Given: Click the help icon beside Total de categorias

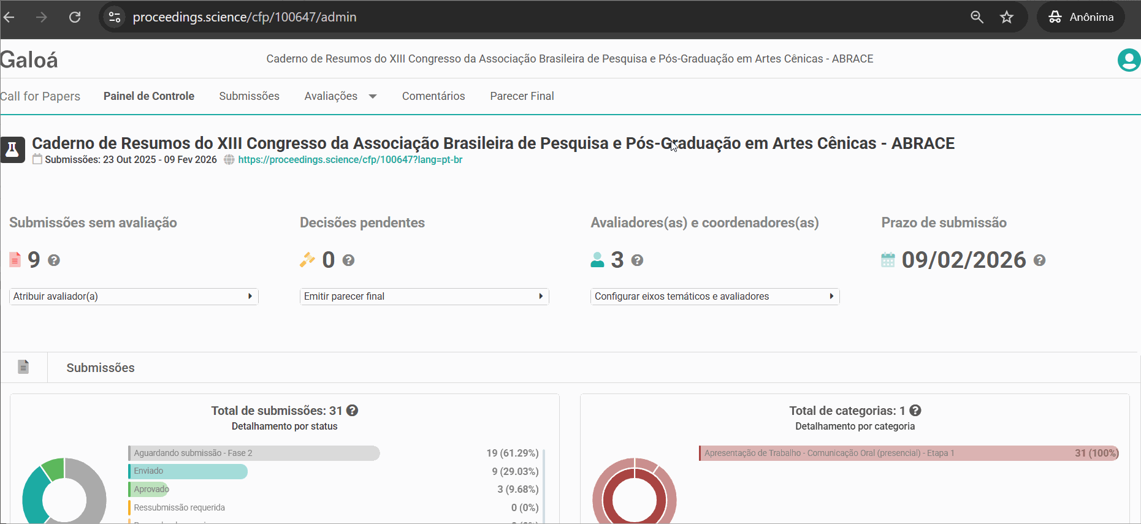Looking at the screenshot, I should tap(915, 411).
